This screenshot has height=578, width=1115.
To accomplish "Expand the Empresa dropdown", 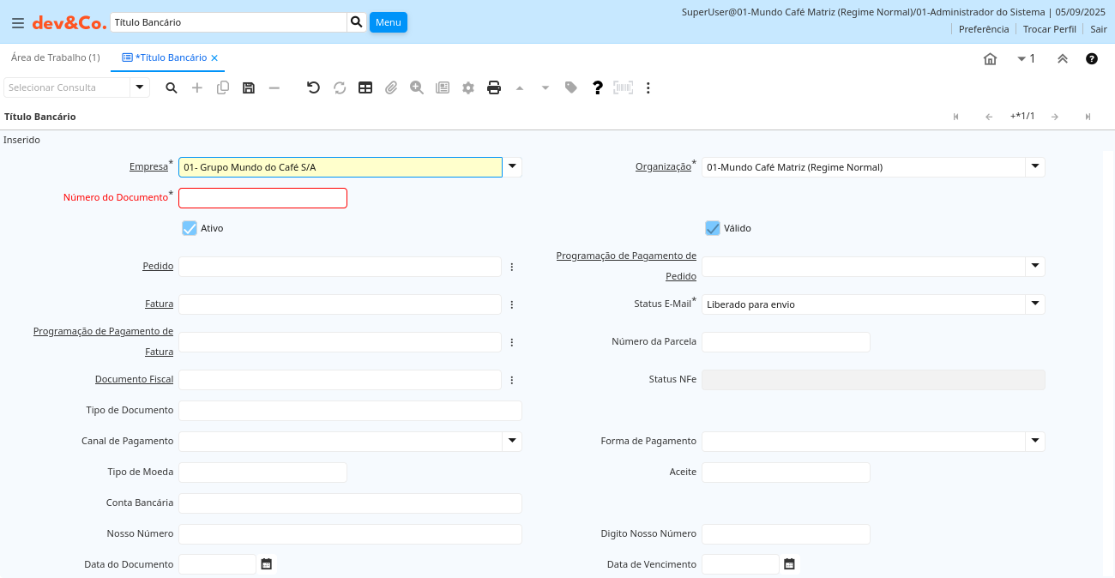I will click(512, 167).
